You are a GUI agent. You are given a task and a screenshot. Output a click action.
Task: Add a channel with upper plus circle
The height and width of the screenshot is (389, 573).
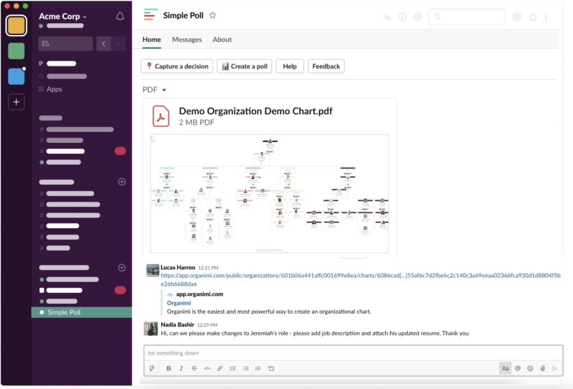click(x=122, y=182)
